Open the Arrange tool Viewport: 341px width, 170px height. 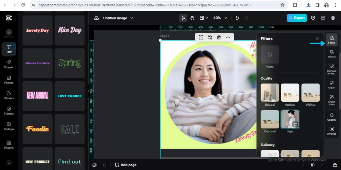[332, 131]
